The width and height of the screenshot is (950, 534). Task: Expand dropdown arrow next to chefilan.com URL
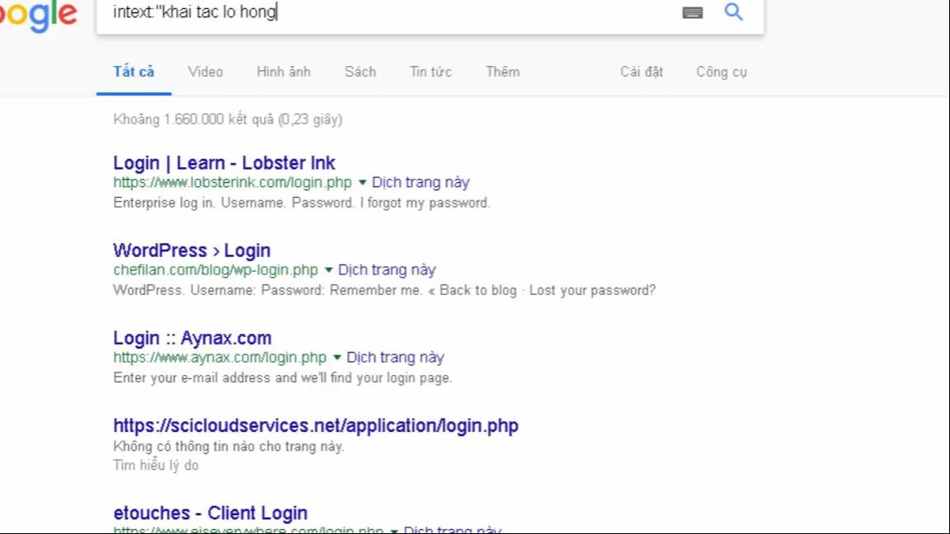tap(328, 270)
